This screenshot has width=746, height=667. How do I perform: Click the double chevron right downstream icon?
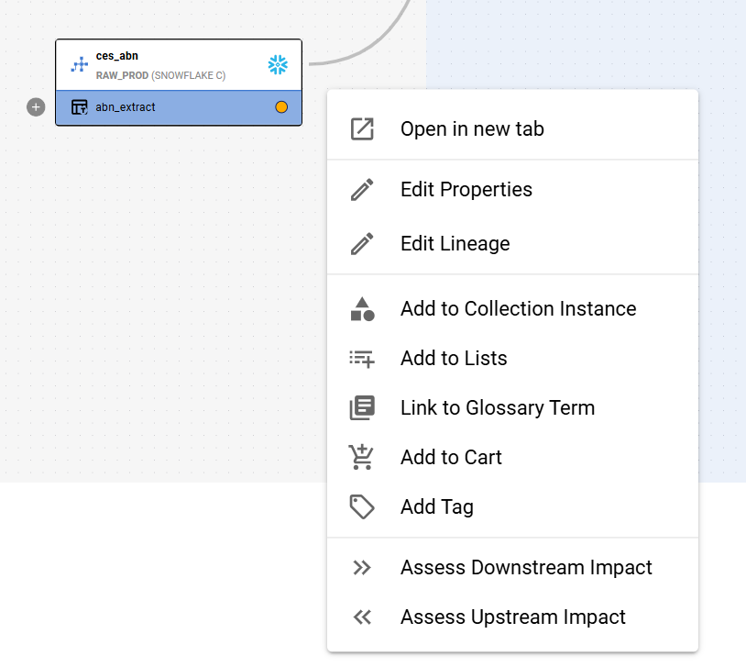click(x=362, y=568)
